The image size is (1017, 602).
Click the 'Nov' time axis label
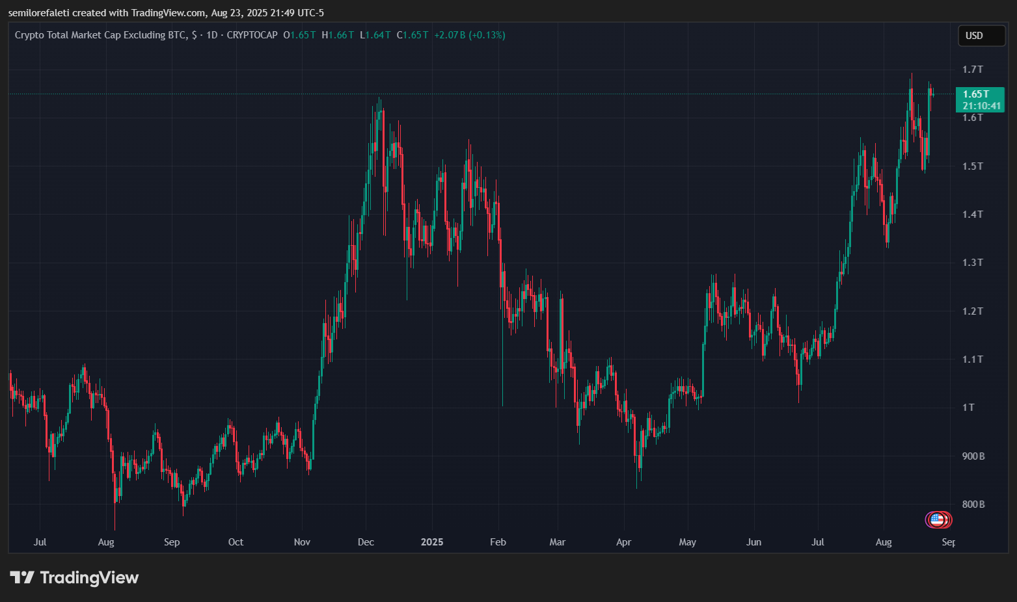[302, 542]
